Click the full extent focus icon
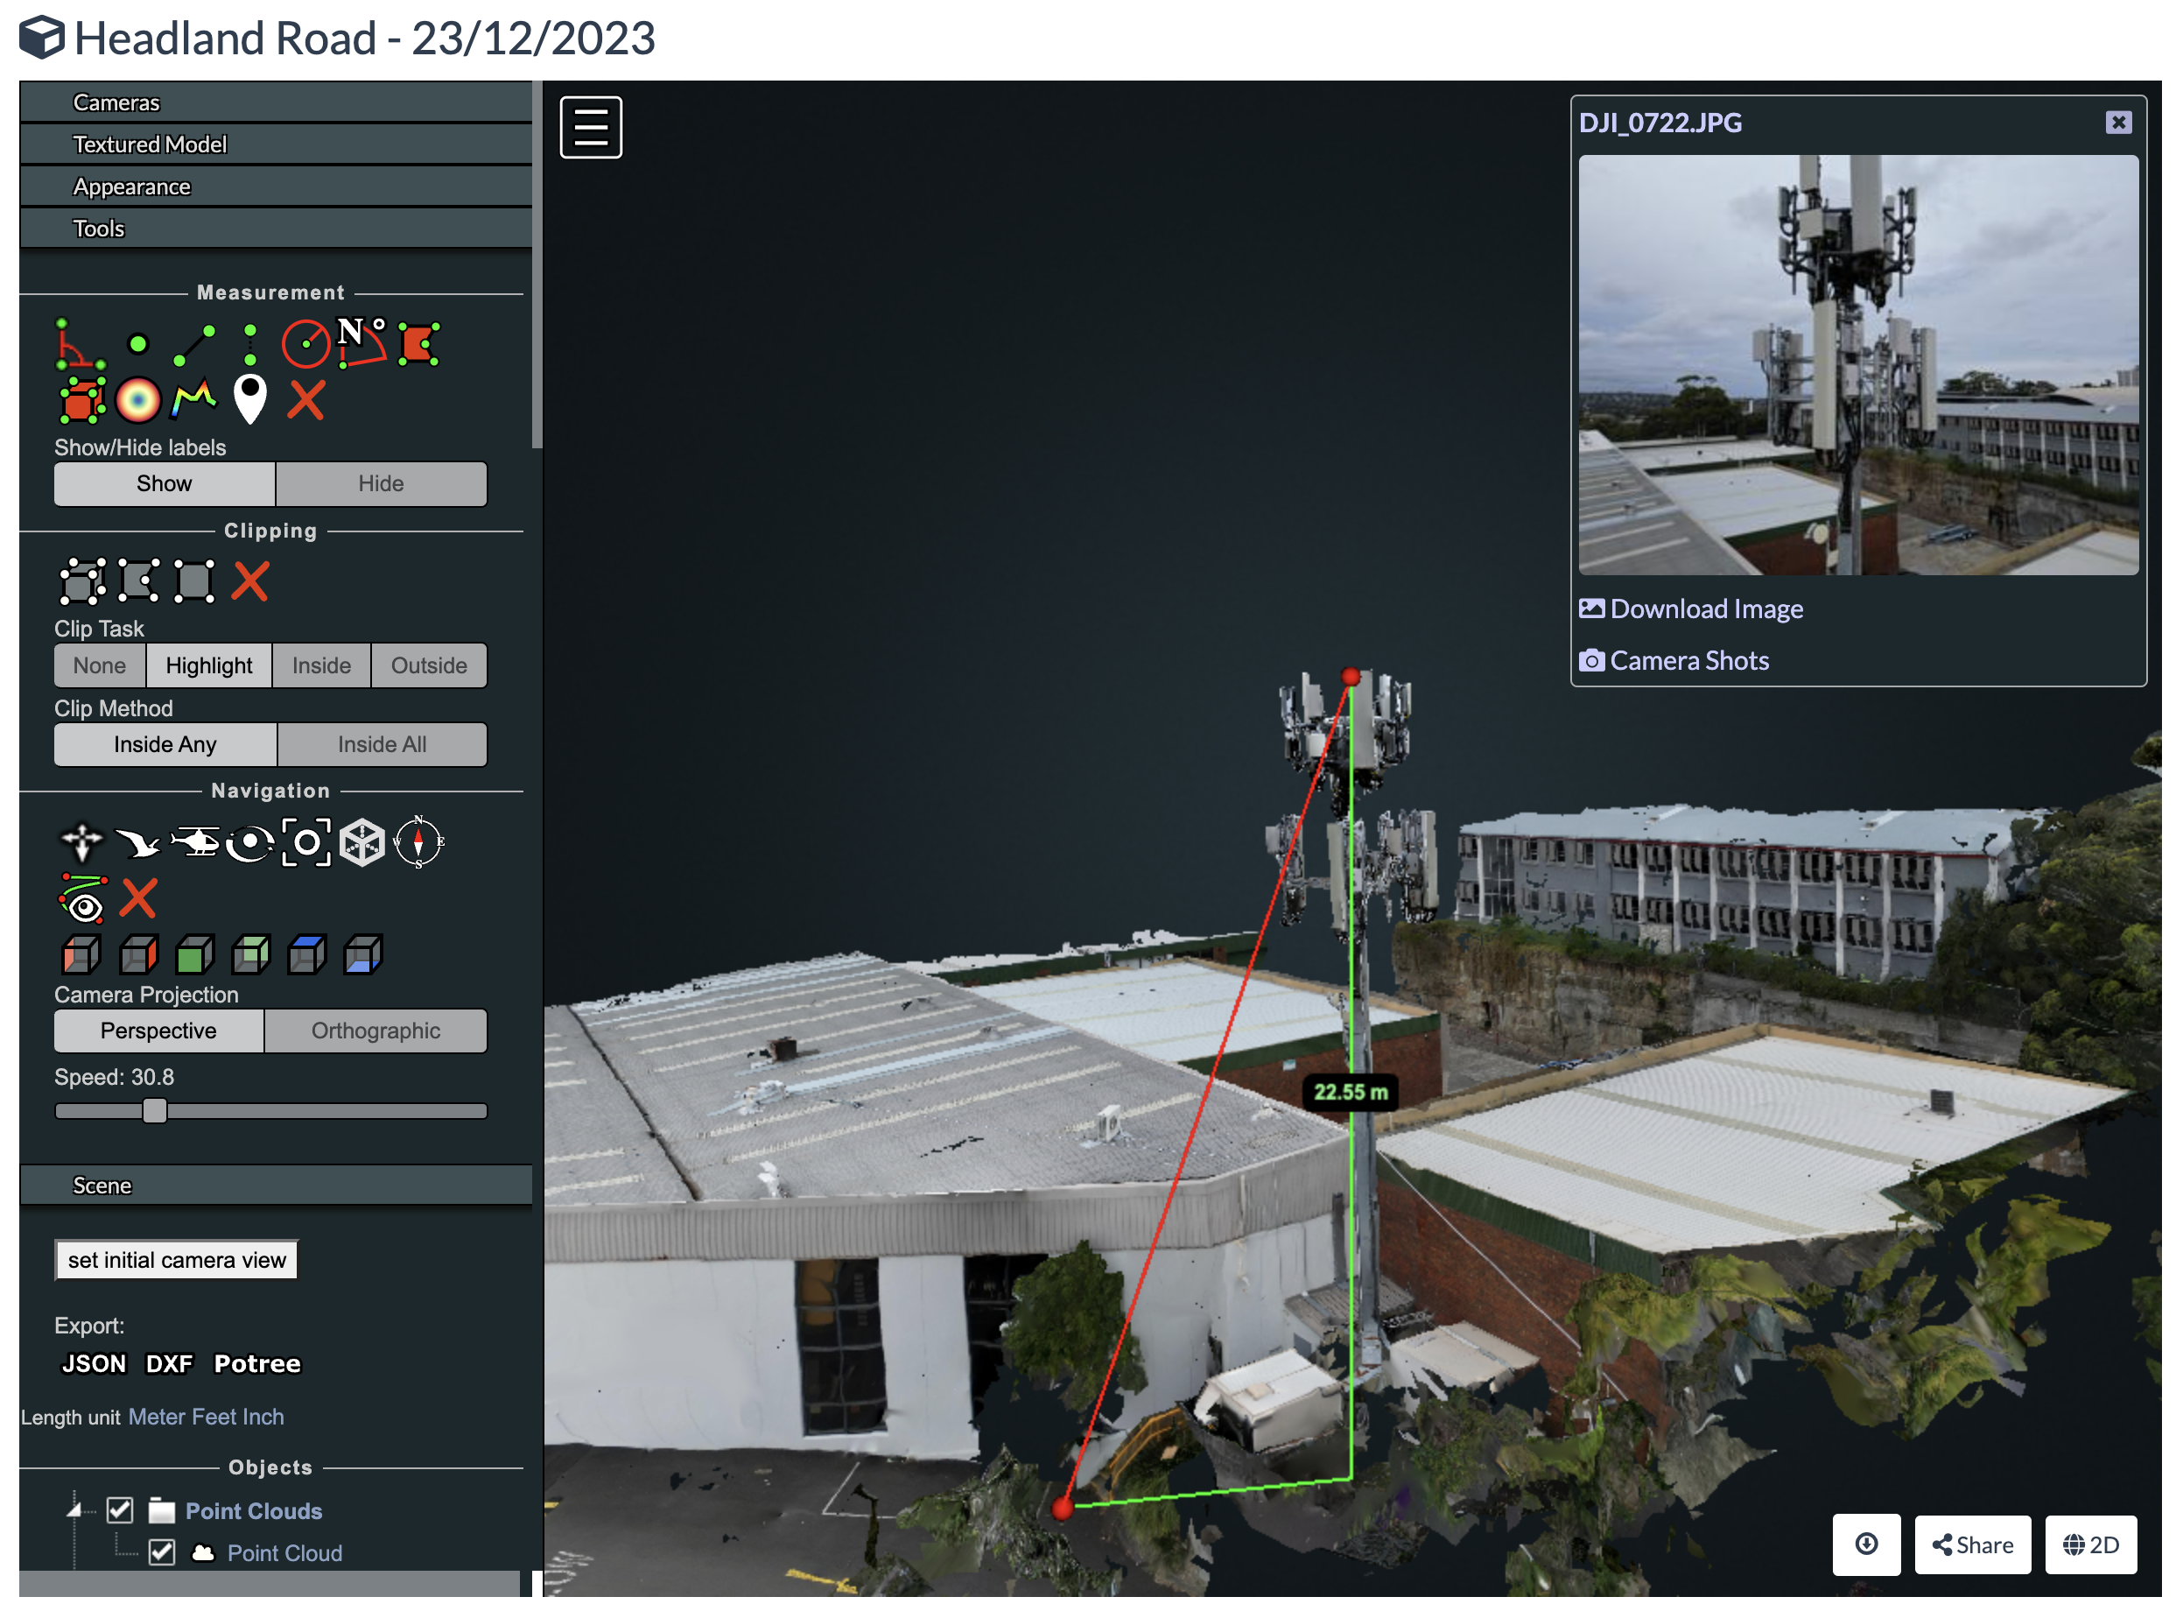 (x=306, y=843)
